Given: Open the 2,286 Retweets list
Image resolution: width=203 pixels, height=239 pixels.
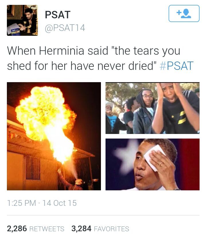Looking at the screenshot, I should [x=36, y=229].
